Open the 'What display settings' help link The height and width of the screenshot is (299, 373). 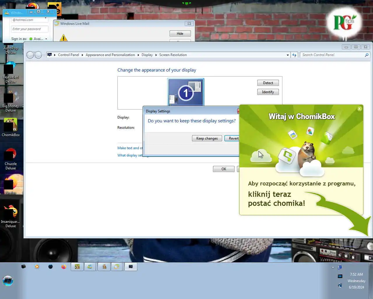[130, 155]
